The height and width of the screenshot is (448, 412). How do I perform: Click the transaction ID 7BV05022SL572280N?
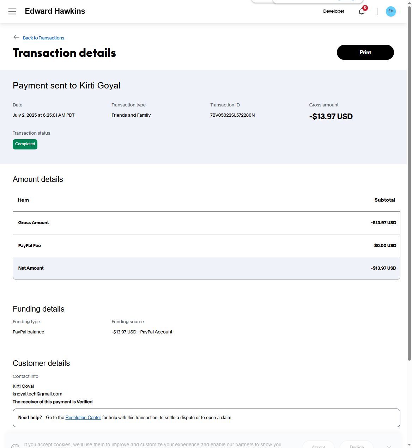232,115
